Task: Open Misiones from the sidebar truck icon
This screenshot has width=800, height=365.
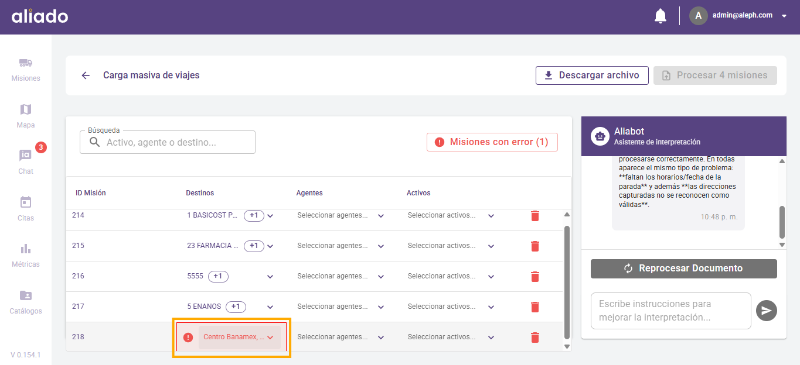Action: pos(26,69)
